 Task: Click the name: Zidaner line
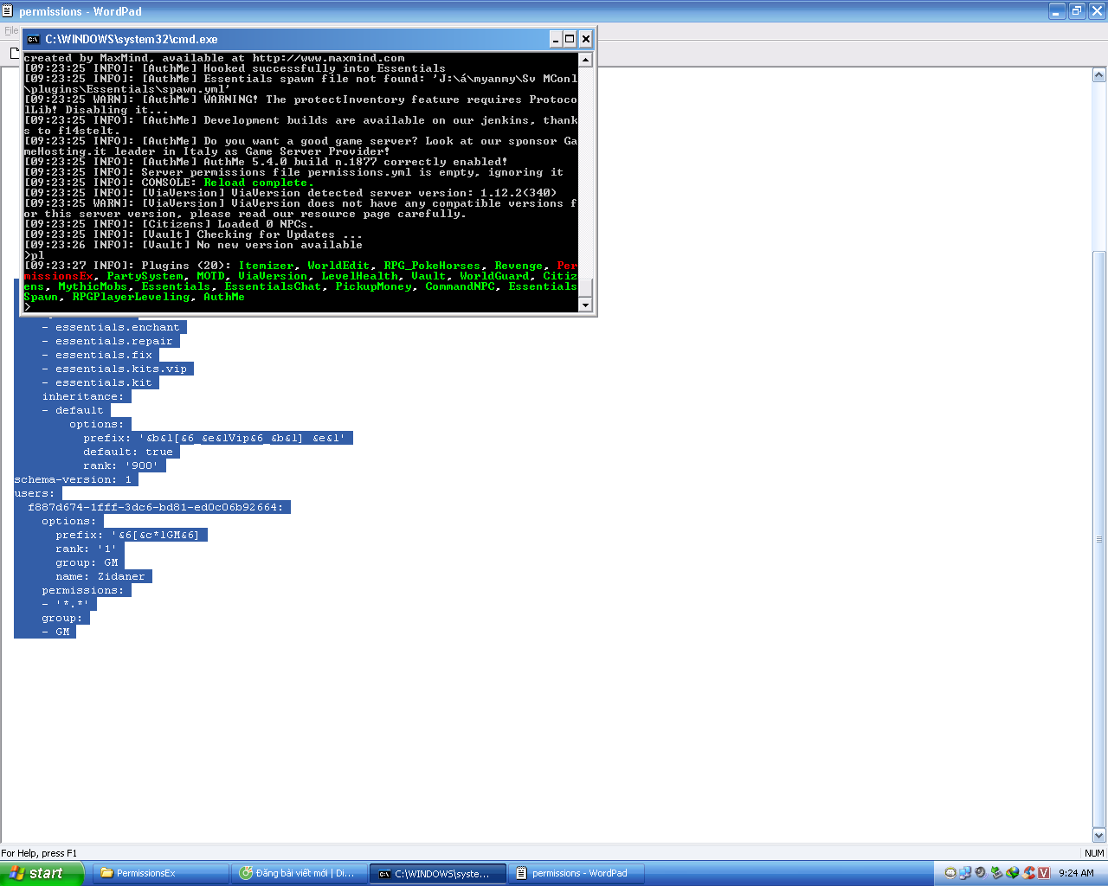100,576
